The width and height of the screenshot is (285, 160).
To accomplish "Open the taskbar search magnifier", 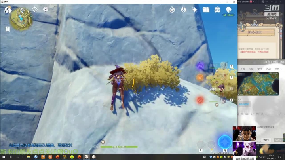I will [x=11, y=157].
